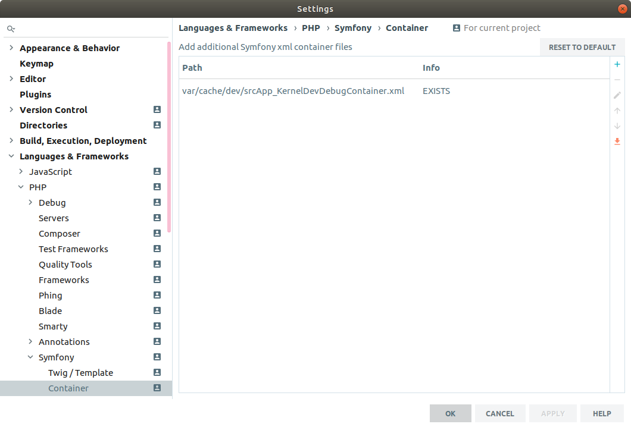Click project icon beside Version Control

[157, 109]
